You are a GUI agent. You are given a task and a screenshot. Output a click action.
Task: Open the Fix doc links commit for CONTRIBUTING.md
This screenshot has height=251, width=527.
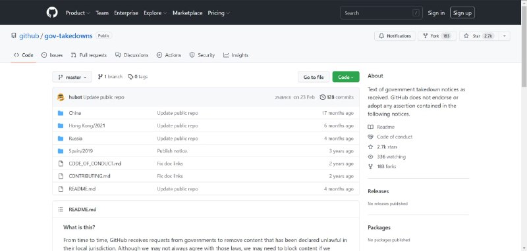pos(170,176)
